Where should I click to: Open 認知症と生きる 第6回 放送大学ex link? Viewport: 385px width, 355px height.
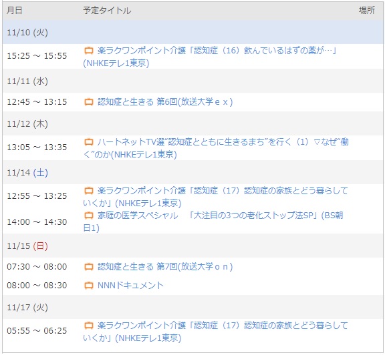pyautogui.click(x=165, y=101)
